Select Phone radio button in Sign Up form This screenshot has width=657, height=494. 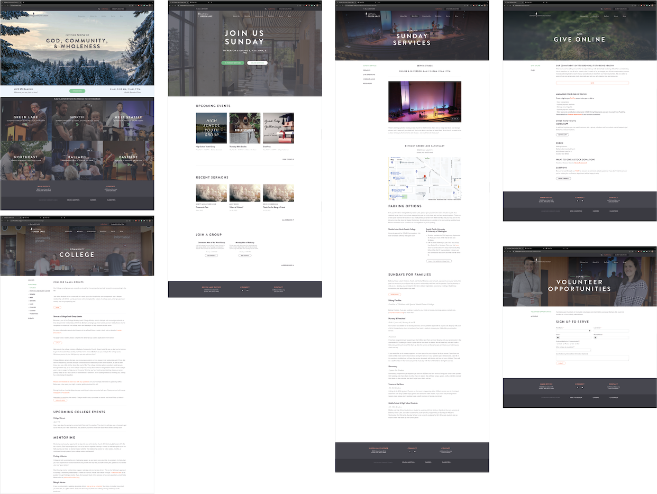[x=563, y=344]
